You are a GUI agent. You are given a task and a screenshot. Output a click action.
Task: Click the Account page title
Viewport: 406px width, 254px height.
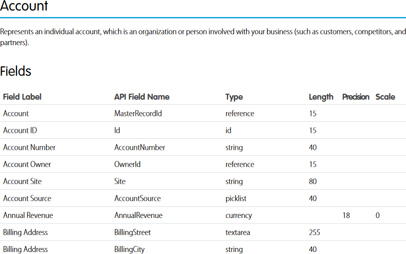24,7
